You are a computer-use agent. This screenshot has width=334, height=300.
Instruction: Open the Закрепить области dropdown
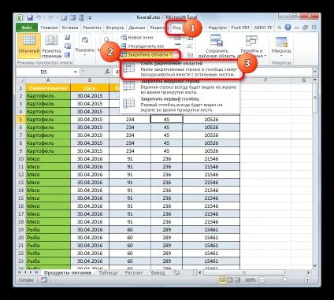pyautogui.click(x=147, y=54)
